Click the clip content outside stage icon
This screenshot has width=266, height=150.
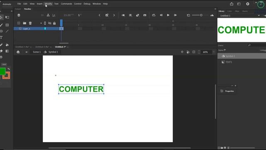point(194,52)
